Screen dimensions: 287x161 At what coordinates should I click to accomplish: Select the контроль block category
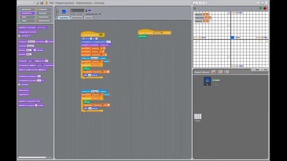(43, 9)
